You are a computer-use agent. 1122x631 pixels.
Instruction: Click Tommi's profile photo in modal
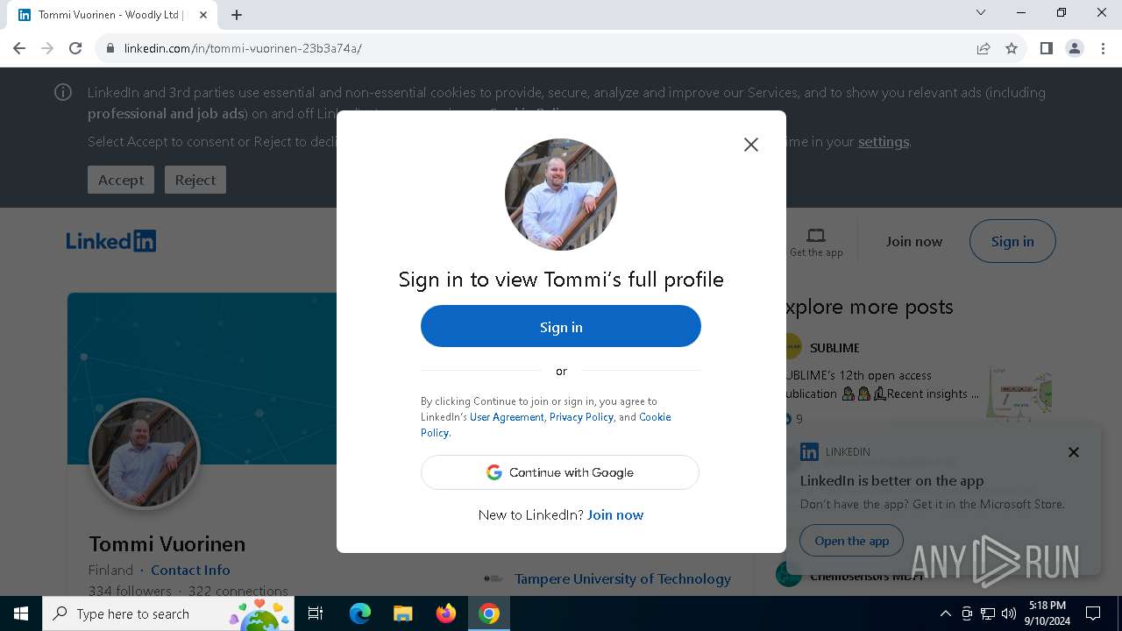(x=561, y=195)
